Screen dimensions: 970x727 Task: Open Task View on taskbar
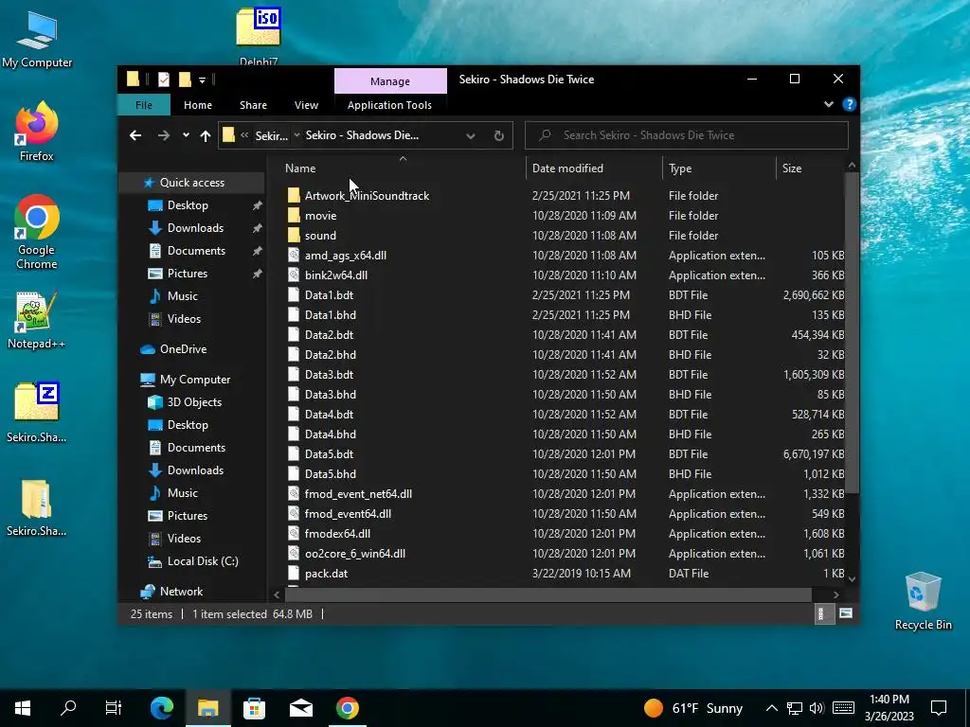click(x=114, y=708)
